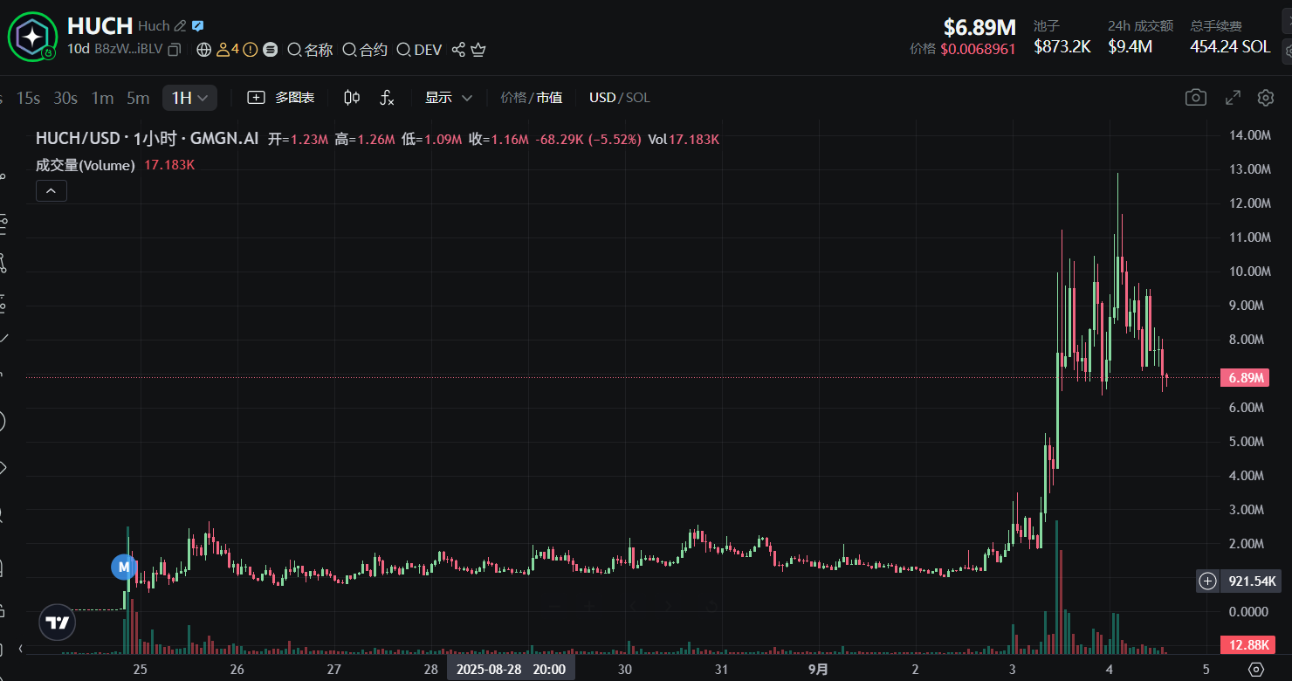Click the crown icon next to share
Screen dimensions: 1292x681
click(x=478, y=50)
